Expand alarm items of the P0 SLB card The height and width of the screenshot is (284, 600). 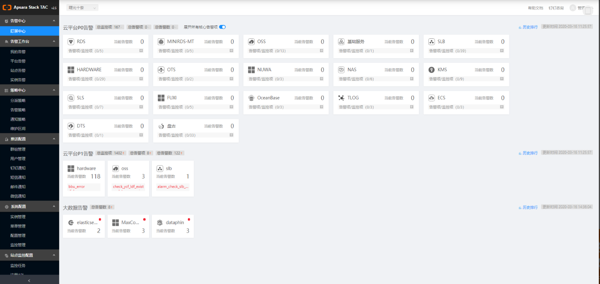coord(502,51)
